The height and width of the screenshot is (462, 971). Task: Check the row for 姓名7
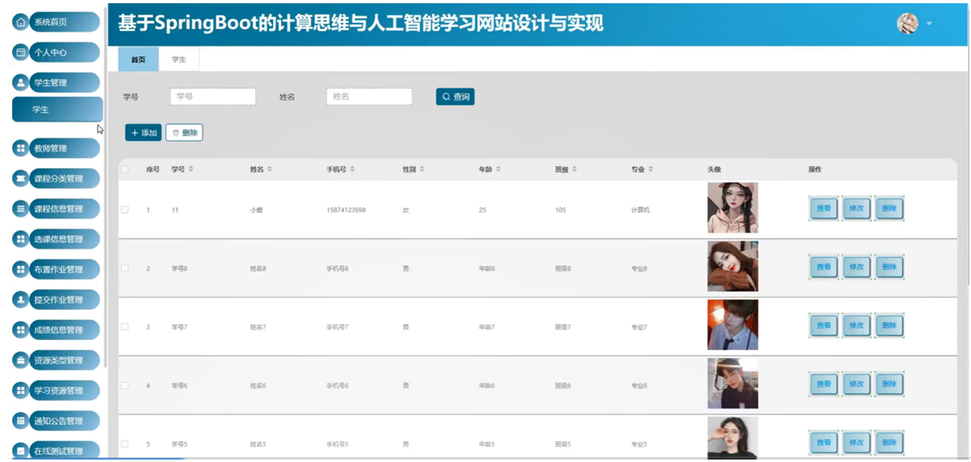coord(124,326)
